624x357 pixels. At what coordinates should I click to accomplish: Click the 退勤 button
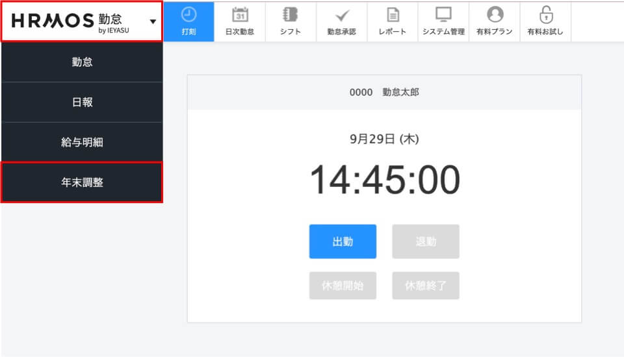pos(426,241)
